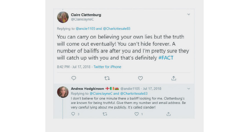View Andrea Hodgkinson's avatar
The image size is (236, 132).
[x=63, y=92]
